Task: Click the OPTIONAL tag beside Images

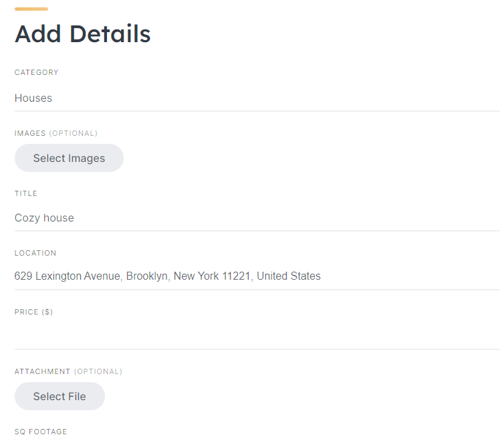Action: [x=74, y=133]
